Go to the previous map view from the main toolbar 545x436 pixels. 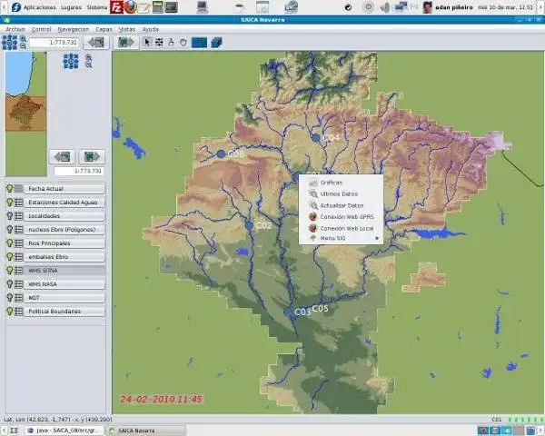pyautogui.click(x=96, y=43)
